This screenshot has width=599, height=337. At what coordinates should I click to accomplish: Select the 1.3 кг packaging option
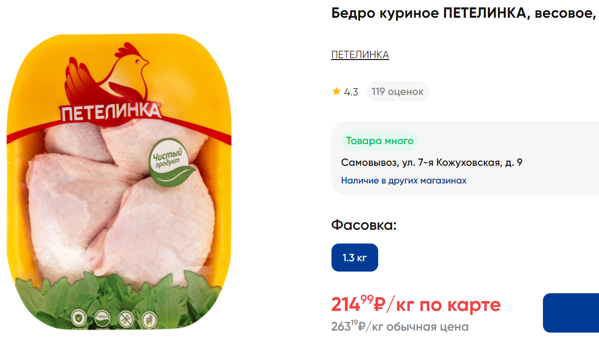pyautogui.click(x=355, y=257)
